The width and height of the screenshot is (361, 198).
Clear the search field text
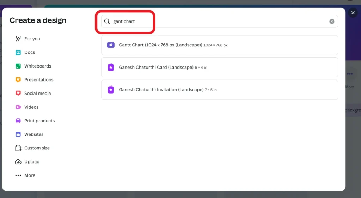[332, 21]
